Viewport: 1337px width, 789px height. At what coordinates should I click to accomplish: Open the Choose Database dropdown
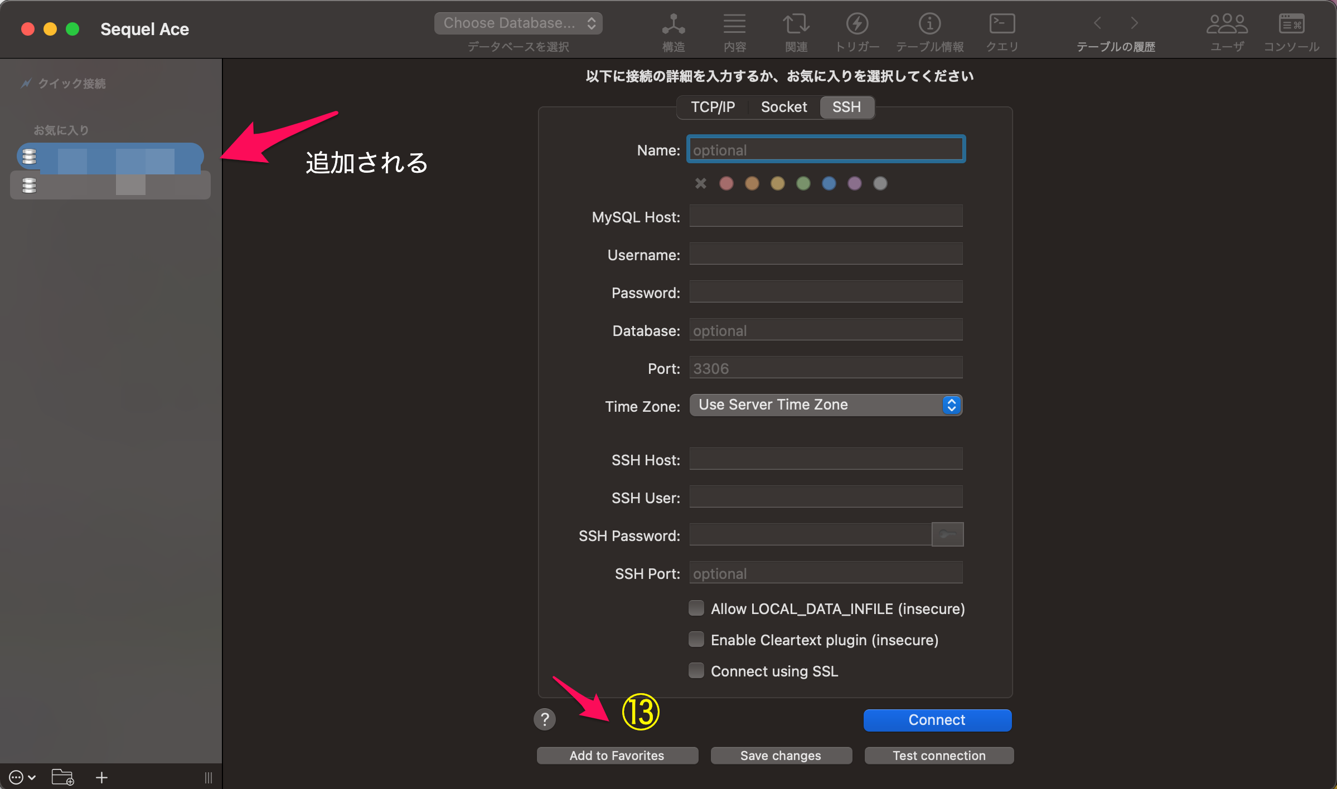(x=518, y=23)
